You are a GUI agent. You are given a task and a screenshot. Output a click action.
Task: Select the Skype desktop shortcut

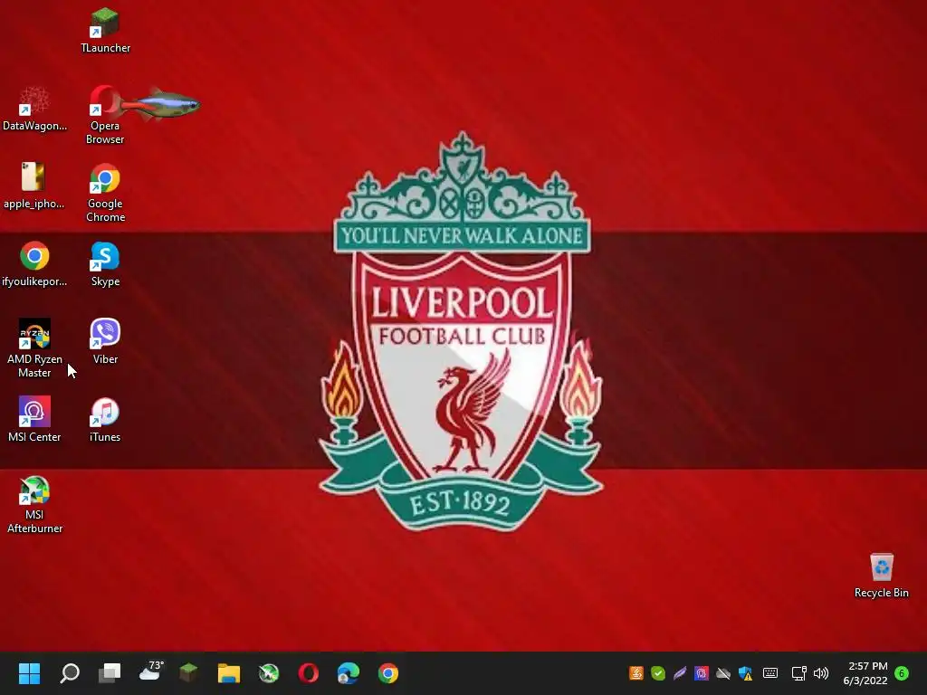pos(105,264)
